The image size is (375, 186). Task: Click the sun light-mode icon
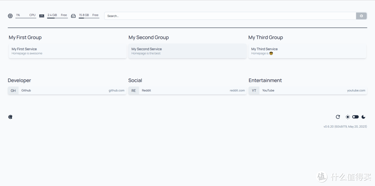(x=348, y=117)
